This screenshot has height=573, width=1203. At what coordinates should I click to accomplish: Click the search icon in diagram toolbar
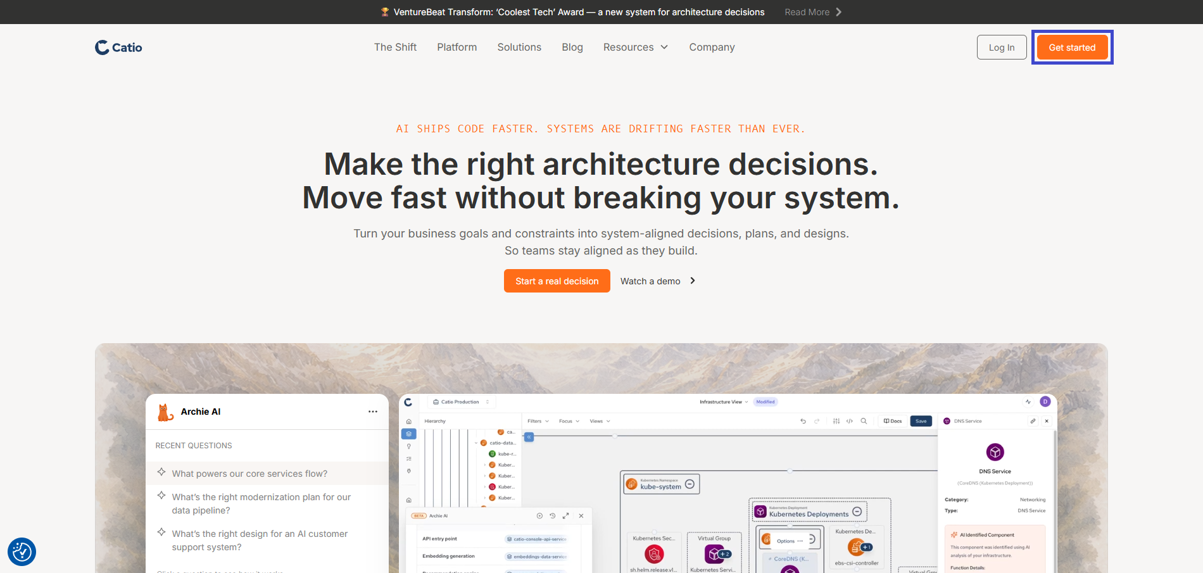click(864, 421)
